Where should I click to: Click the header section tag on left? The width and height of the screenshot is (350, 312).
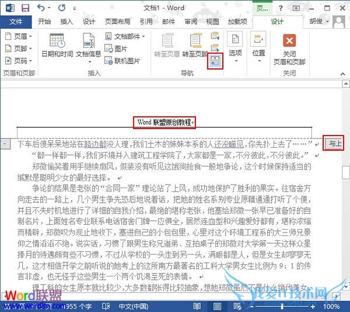(x=5, y=144)
